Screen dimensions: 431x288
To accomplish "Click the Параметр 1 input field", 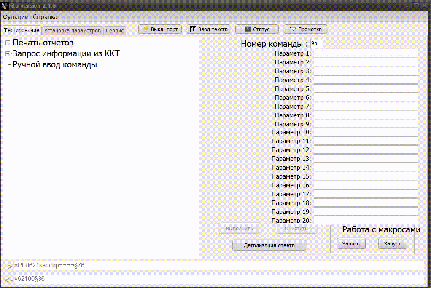I will point(366,53).
